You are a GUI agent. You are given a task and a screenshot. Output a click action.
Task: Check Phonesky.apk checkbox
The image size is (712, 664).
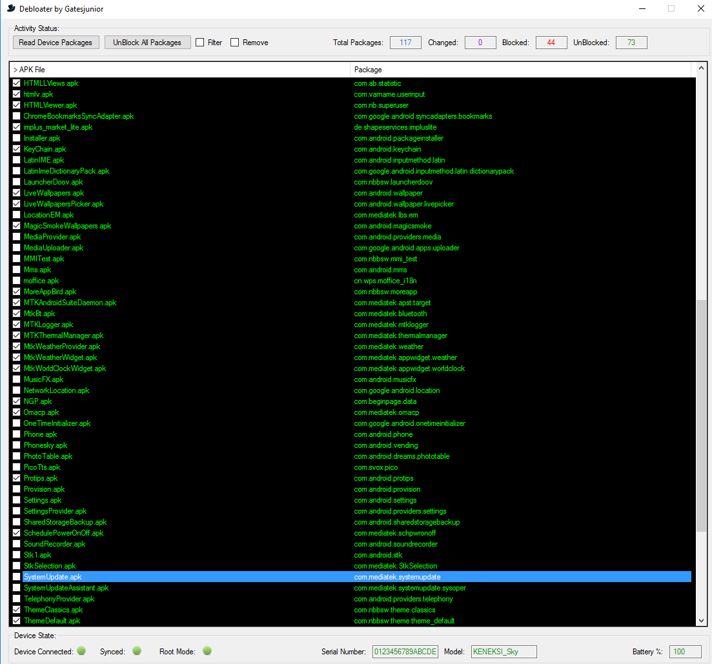pyautogui.click(x=16, y=445)
